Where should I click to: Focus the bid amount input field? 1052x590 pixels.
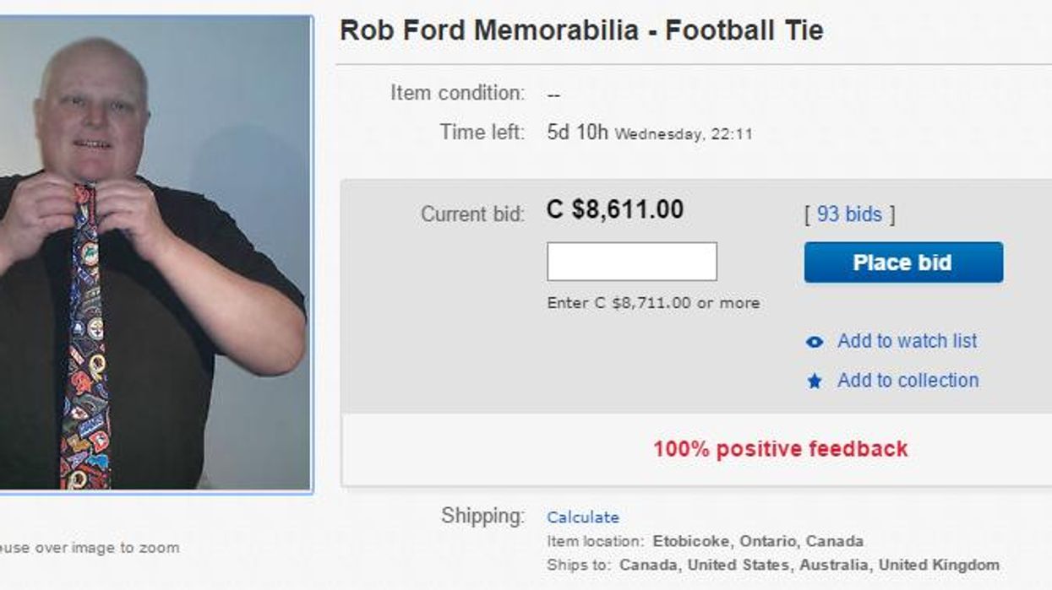coord(632,262)
